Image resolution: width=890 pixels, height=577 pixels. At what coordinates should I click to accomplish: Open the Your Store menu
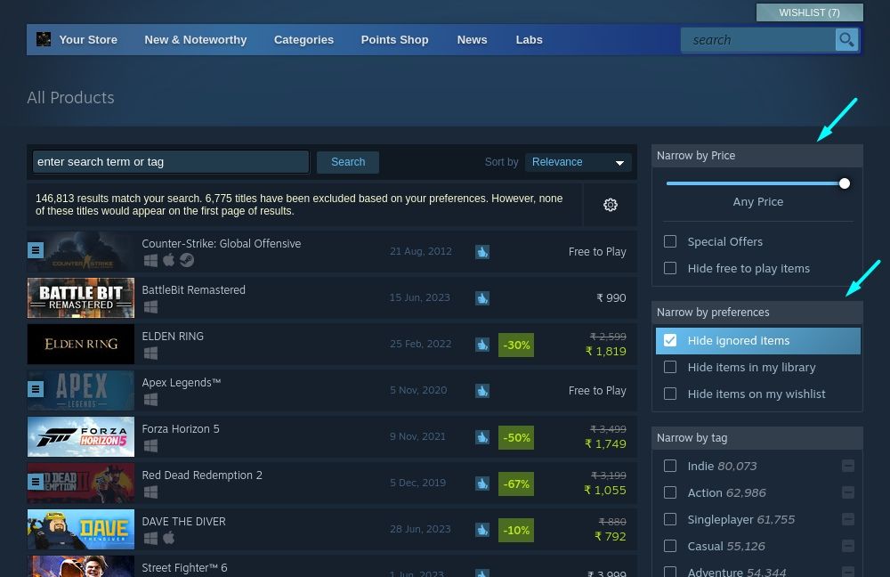[x=88, y=40]
